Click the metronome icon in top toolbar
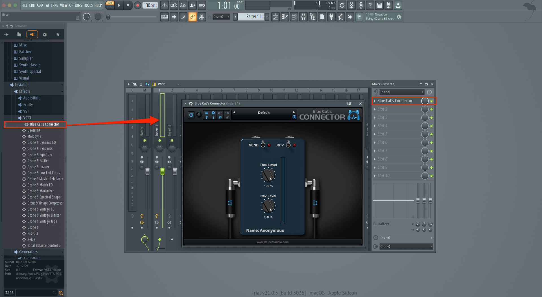Image resolution: width=542 pixels, height=297 pixels. [165, 5]
